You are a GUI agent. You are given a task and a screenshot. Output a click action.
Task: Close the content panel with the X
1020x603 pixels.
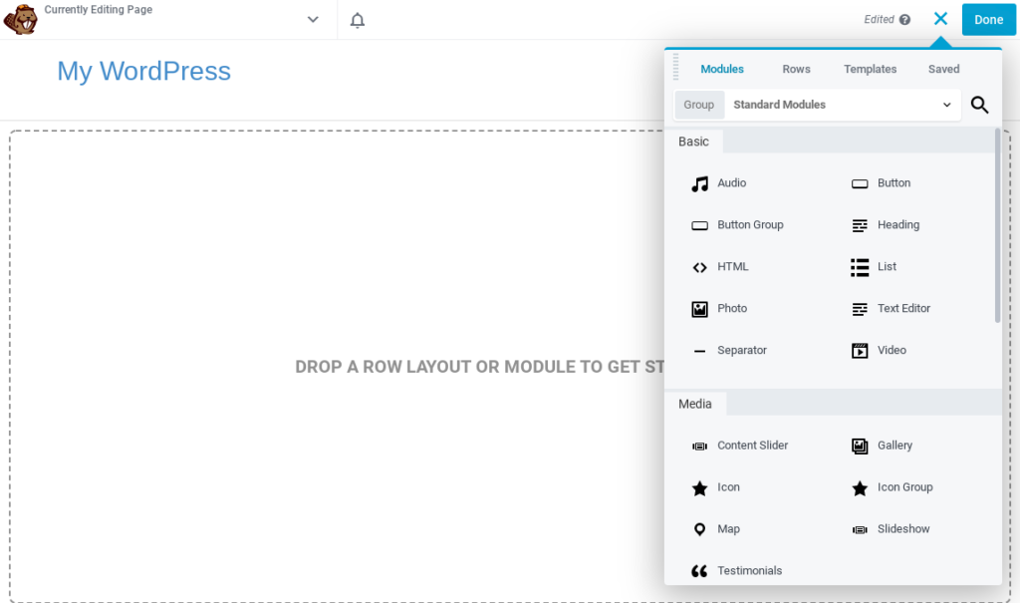coord(940,19)
